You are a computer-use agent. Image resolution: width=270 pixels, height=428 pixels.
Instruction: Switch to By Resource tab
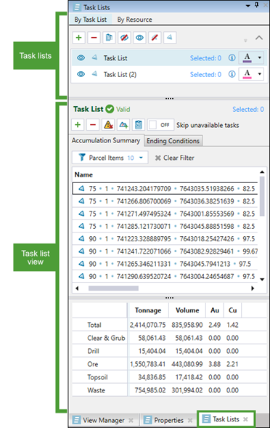[x=135, y=20]
